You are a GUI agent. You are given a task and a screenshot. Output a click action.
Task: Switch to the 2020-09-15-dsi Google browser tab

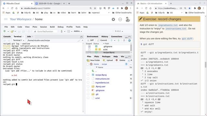(49, 4)
